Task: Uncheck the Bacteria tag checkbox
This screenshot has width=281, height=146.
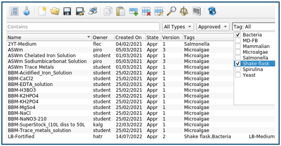Action: click(x=238, y=35)
